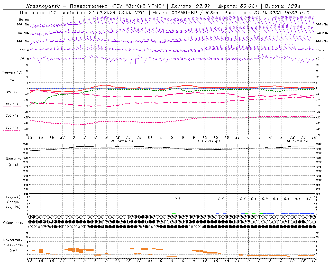
Task: Click the (мм/3ч.) precipitation unit label
Action: 13,197
